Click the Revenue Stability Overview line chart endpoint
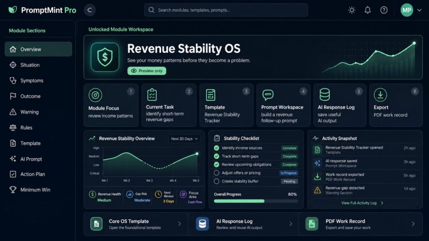 click(x=197, y=154)
